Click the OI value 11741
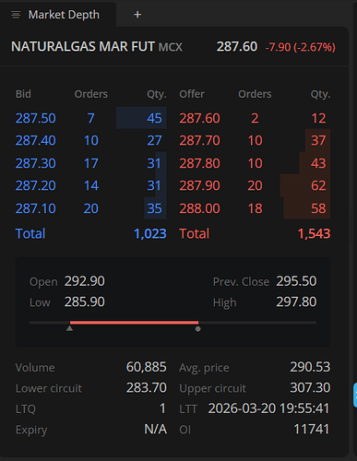This screenshot has width=357, height=461. click(312, 430)
